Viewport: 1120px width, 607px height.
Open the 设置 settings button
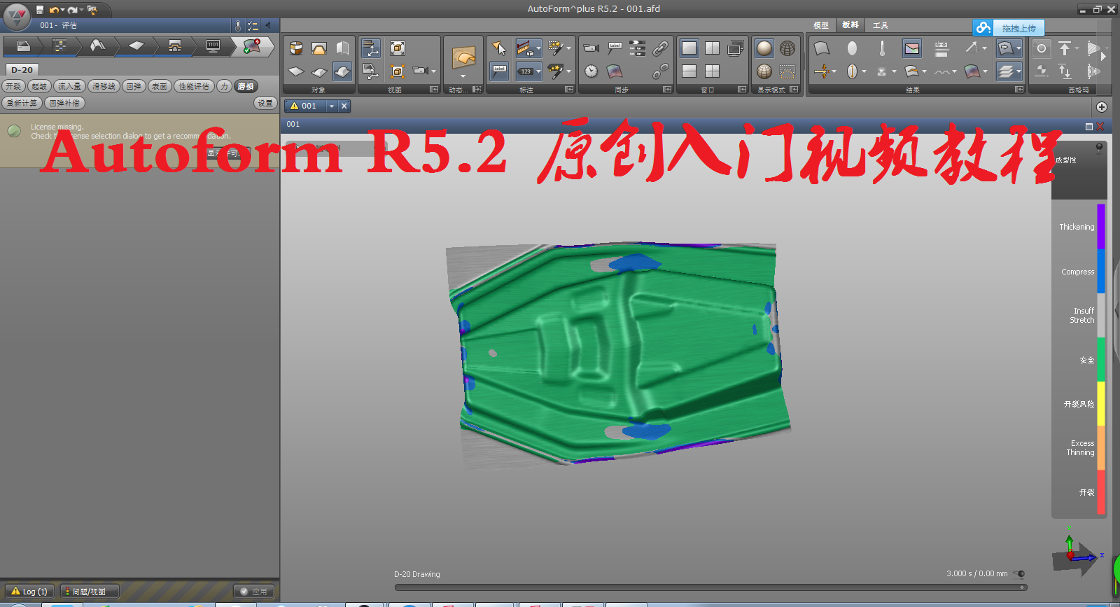(265, 103)
